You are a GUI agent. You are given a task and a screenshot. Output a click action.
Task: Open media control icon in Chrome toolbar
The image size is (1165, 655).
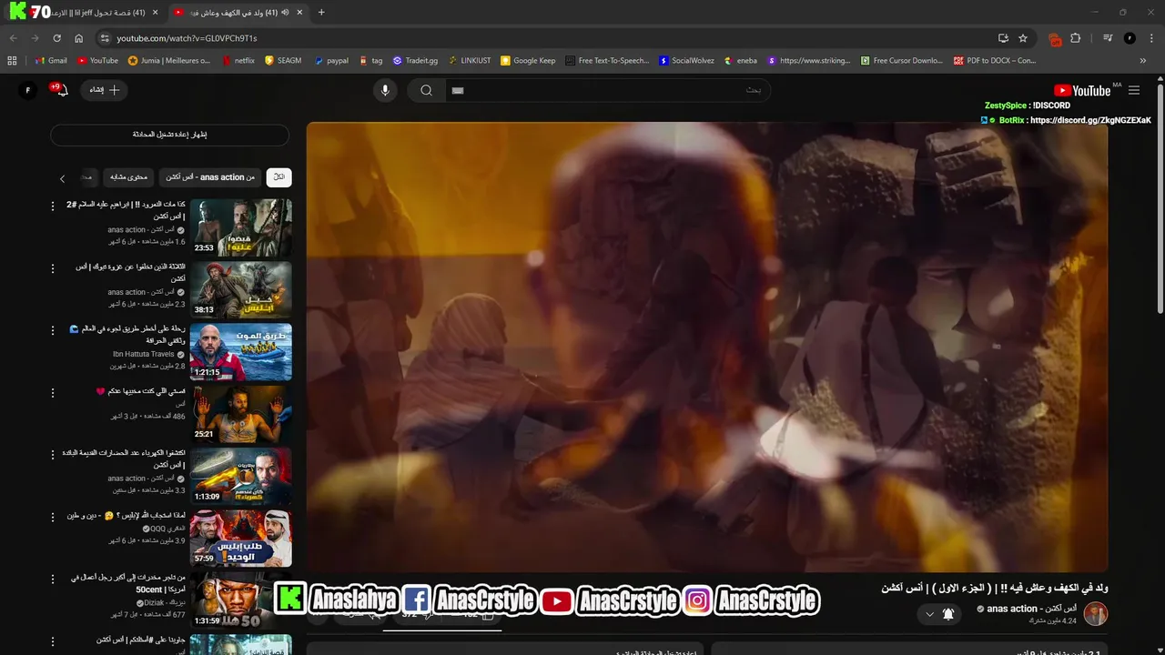tap(1108, 38)
